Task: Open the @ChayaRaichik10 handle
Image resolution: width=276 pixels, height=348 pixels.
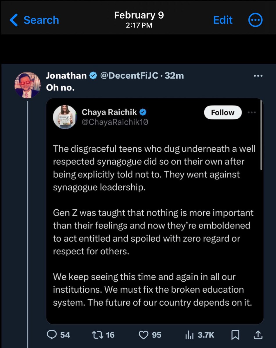Action: coord(115,122)
